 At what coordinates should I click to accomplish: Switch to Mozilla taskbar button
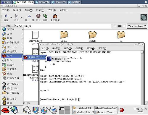(x=83, y=112)
